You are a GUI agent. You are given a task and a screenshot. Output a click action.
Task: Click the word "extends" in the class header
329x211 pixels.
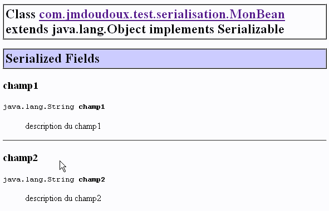coord(27,29)
